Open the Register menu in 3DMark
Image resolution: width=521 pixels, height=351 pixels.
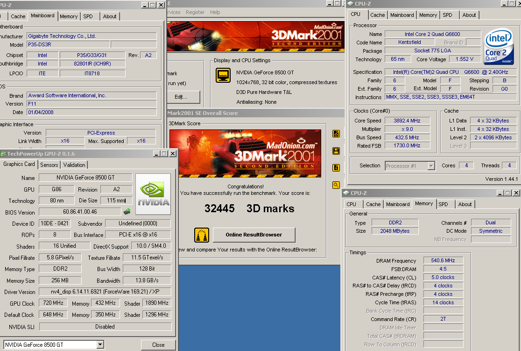tap(195, 12)
